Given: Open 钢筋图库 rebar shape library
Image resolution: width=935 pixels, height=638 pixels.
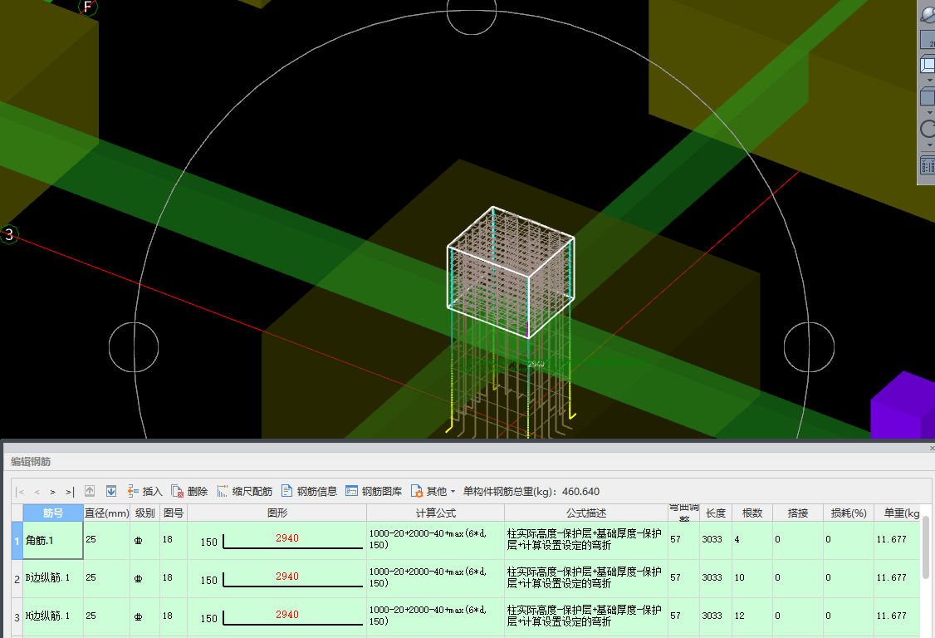Looking at the screenshot, I should click(374, 491).
